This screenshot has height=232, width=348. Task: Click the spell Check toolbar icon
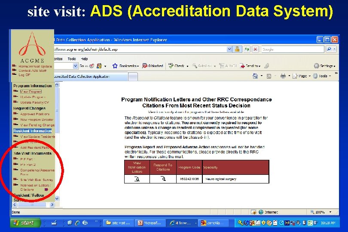coord(171,65)
